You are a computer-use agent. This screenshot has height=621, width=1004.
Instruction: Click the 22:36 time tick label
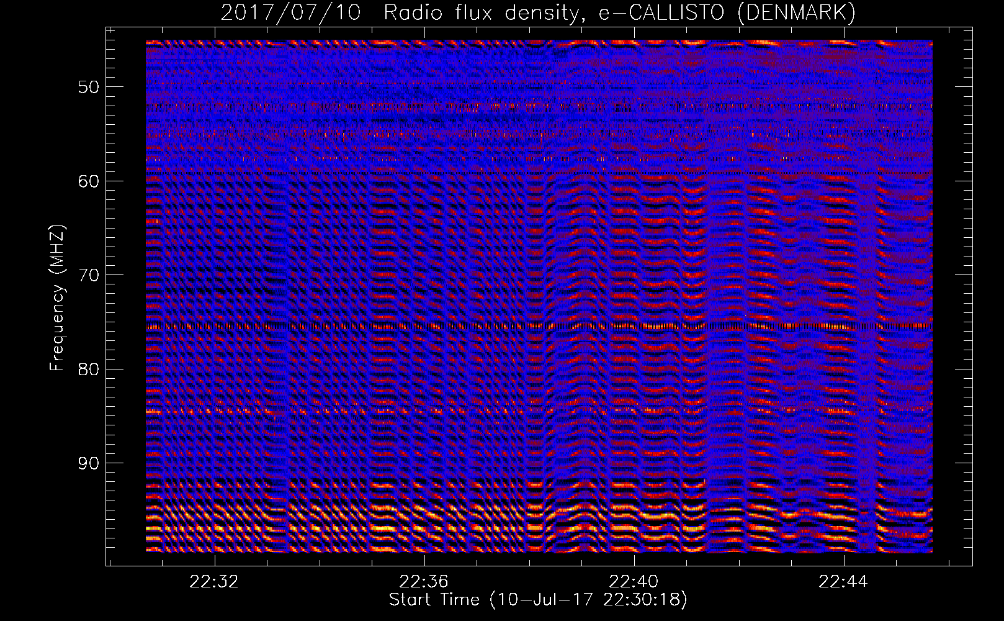[x=424, y=582]
